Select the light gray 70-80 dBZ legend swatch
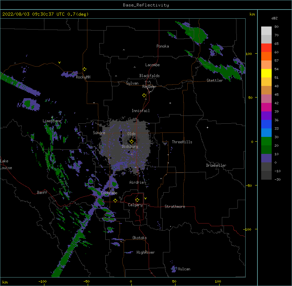 tap(266, 31)
